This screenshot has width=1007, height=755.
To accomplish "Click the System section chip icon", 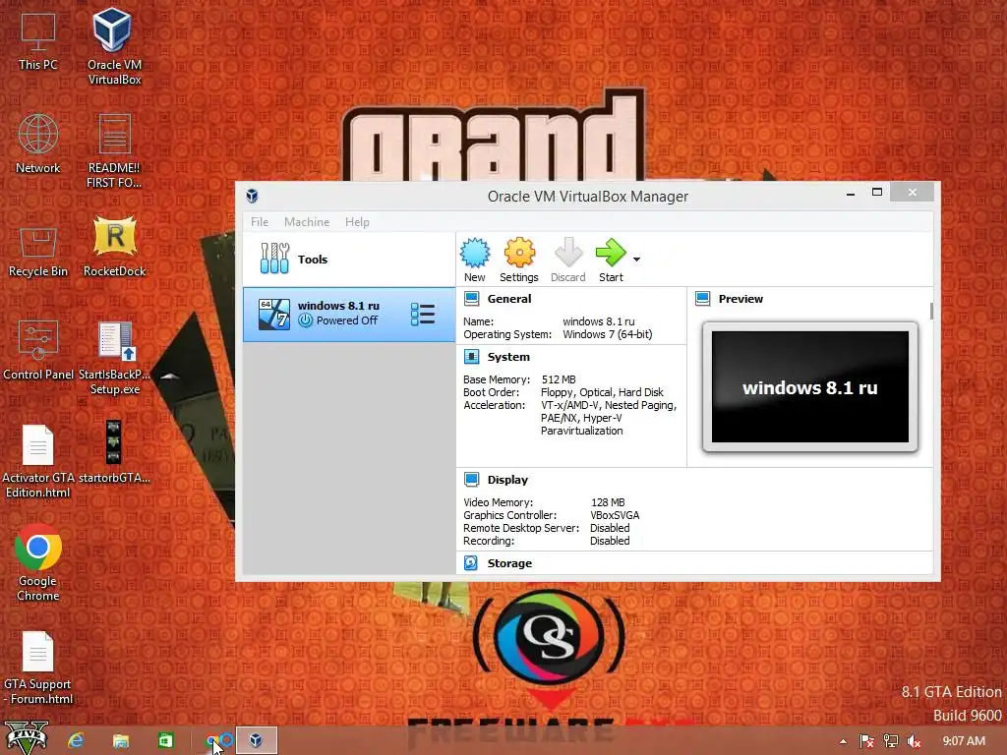I will (471, 357).
